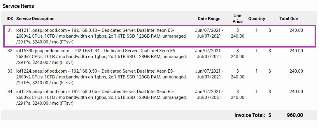The image size is (319, 128).
Task: Click ID number 32 cell
Action: pyautogui.click(x=10, y=51)
